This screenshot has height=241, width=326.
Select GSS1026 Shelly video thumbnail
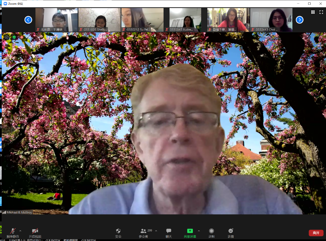tap(100, 20)
